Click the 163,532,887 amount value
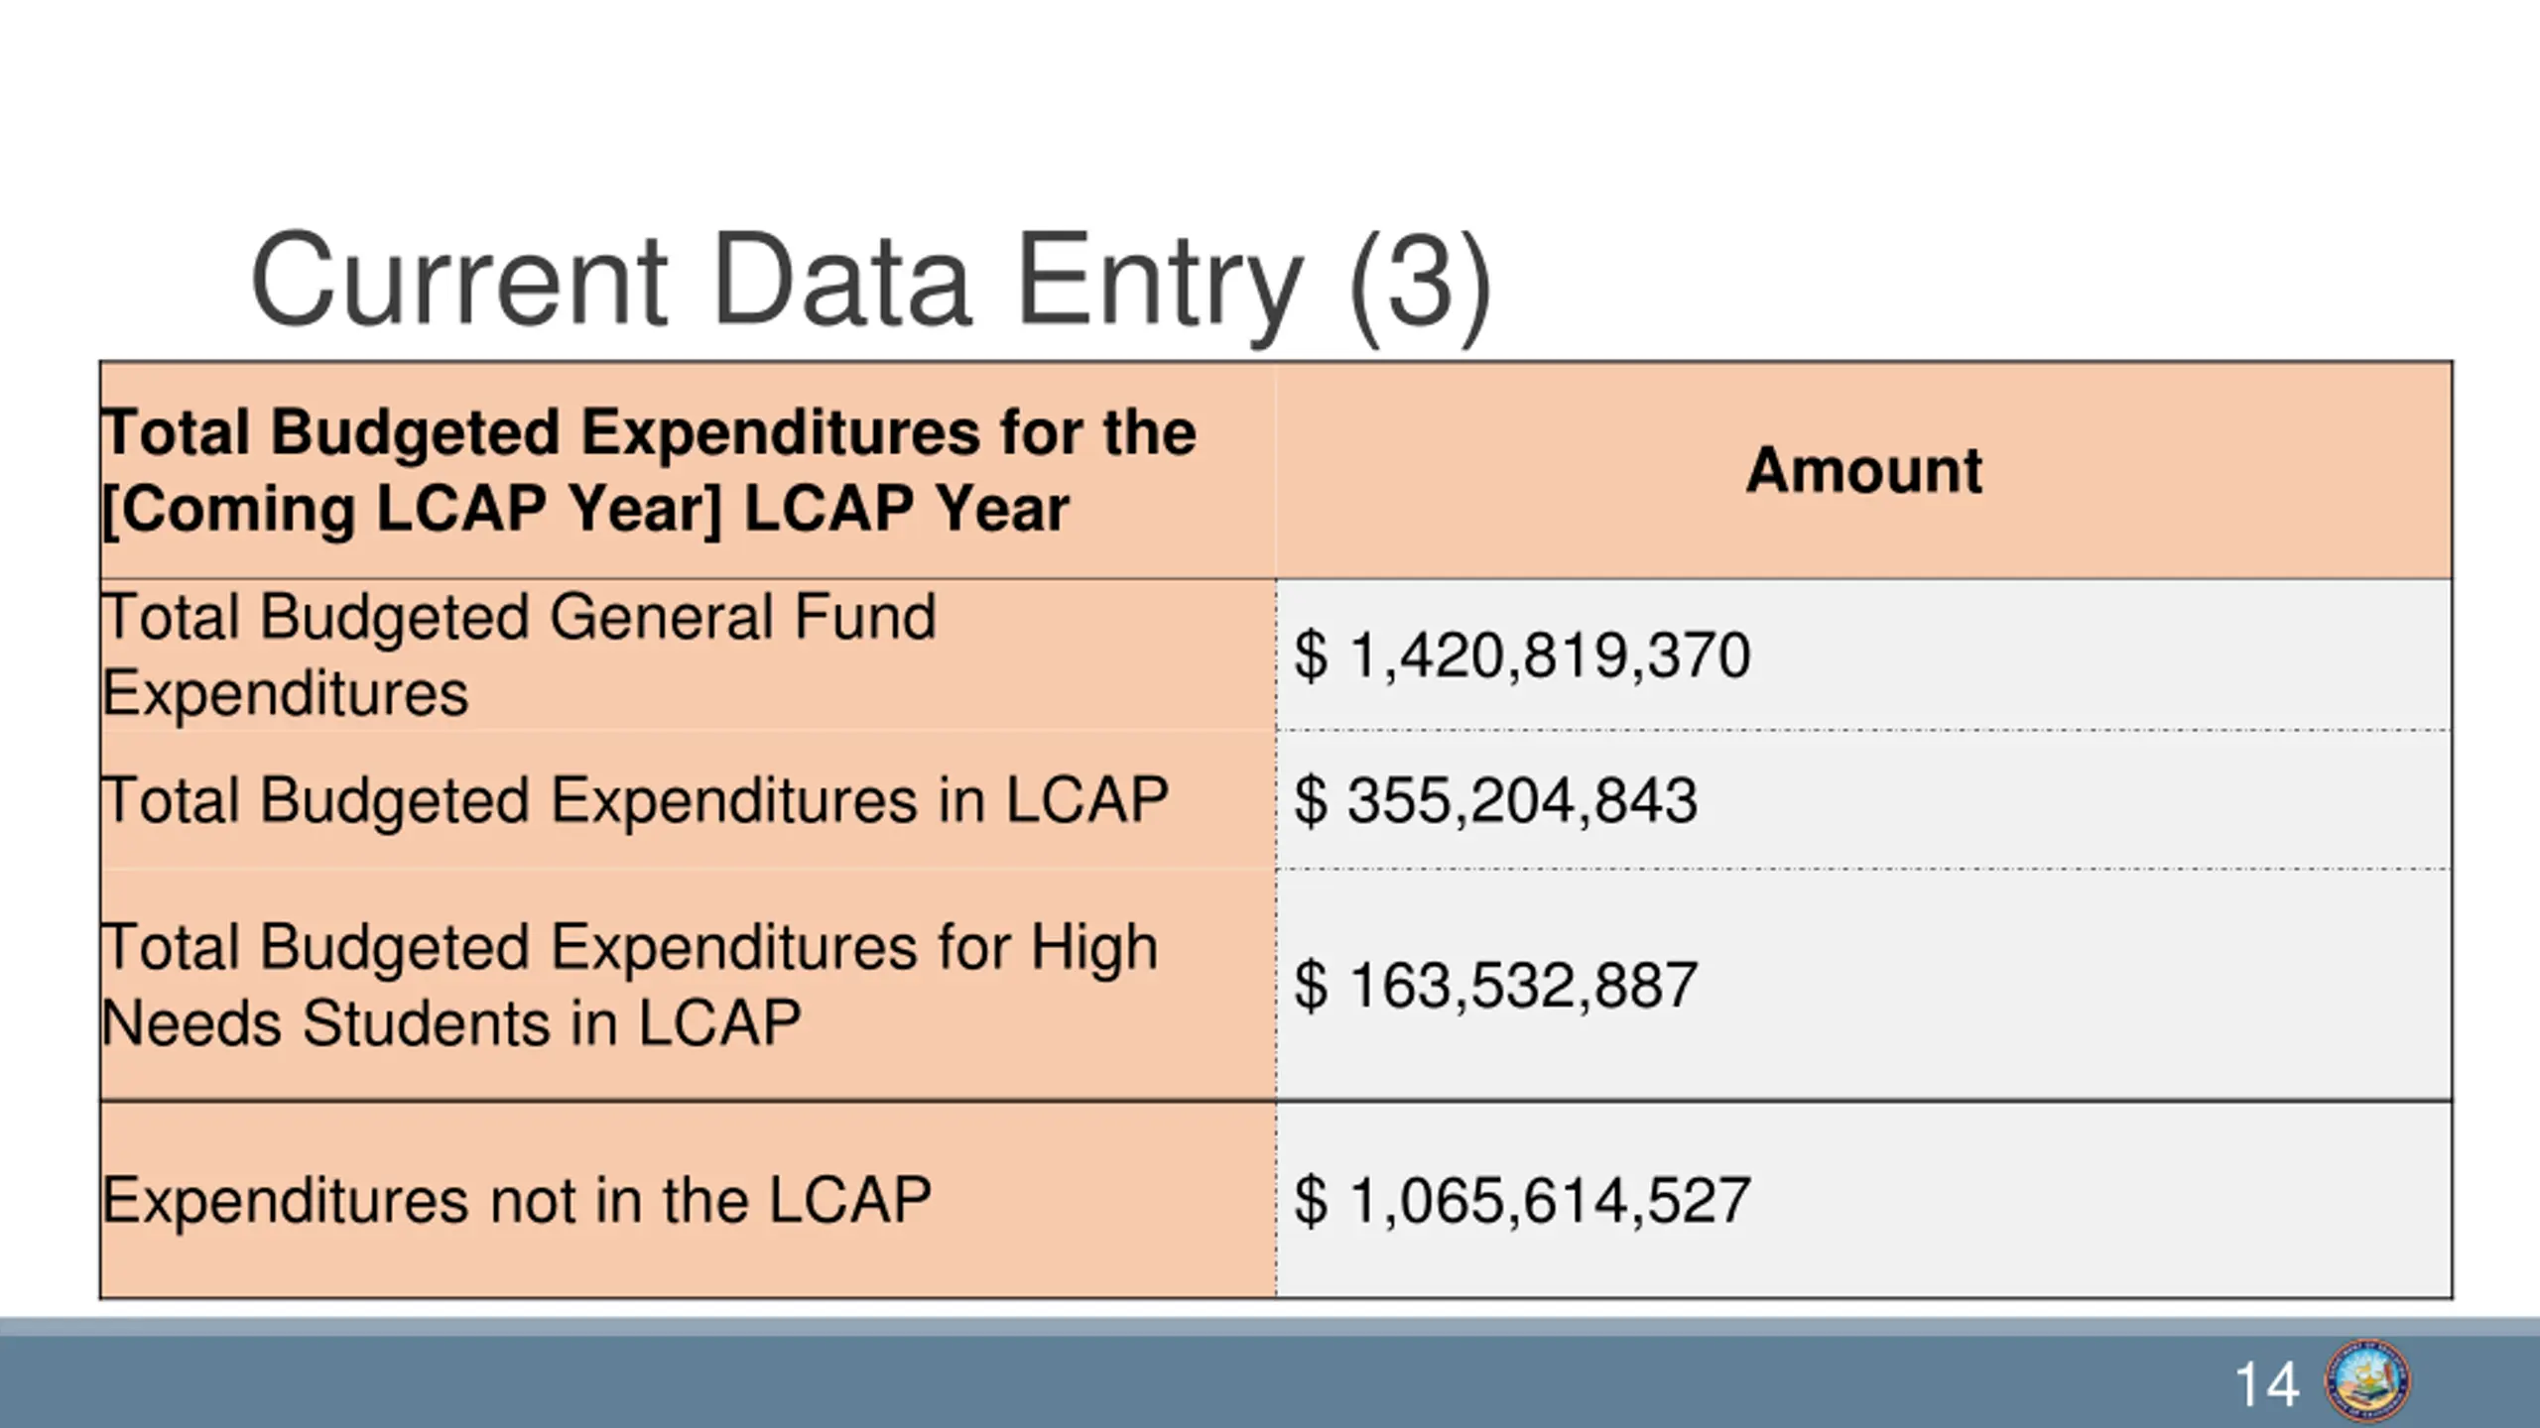2540x1428 pixels. pyautogui.click(x=1522, y=986)
